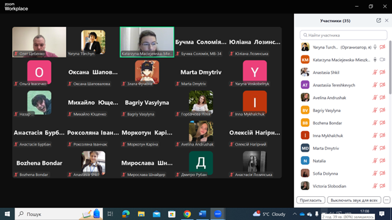
Task: Click the microphone icon next to Katarzyna Maciejewska-Mieszk
Action: tap(375, 60)
